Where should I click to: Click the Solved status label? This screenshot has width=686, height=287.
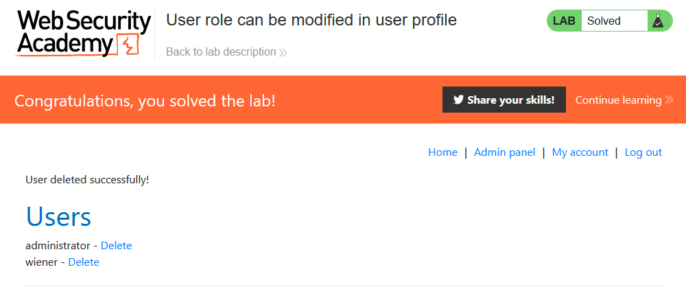604,21
